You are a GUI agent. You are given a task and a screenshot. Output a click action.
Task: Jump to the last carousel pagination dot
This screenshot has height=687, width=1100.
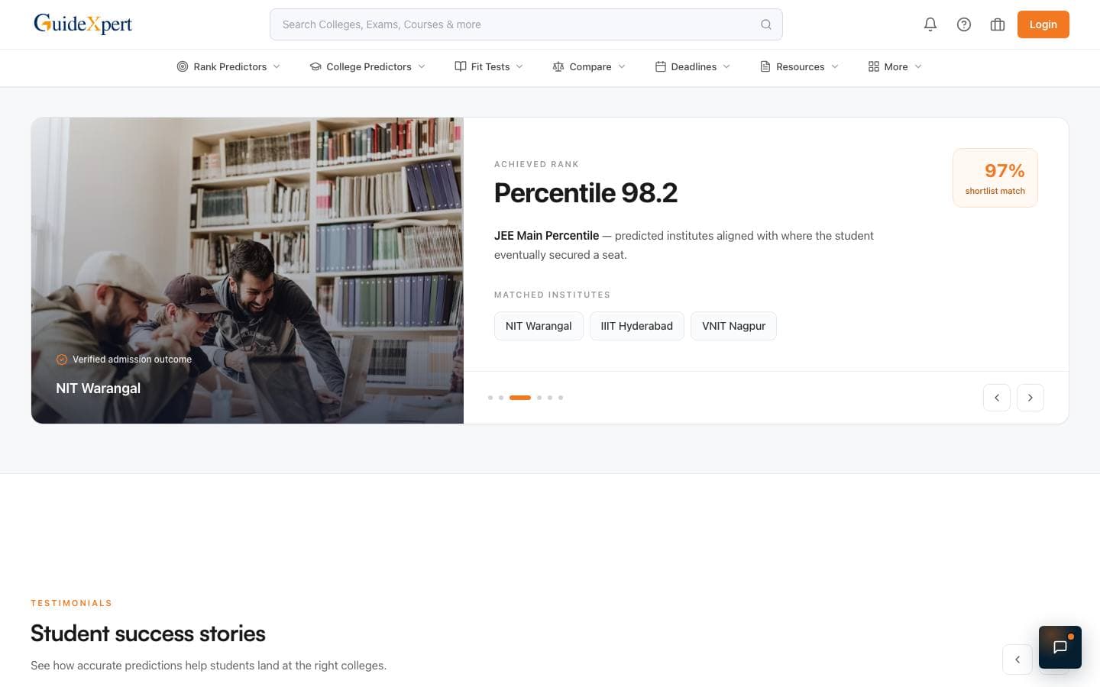tap(561, 398)
